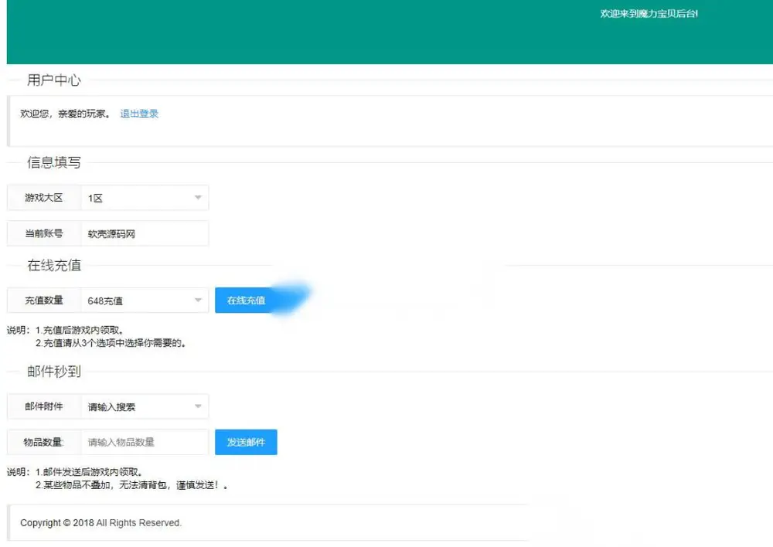The image size is (773, 547).
Task: Focus the 请输入物品数量 input field
Action: tap(145, 443)
